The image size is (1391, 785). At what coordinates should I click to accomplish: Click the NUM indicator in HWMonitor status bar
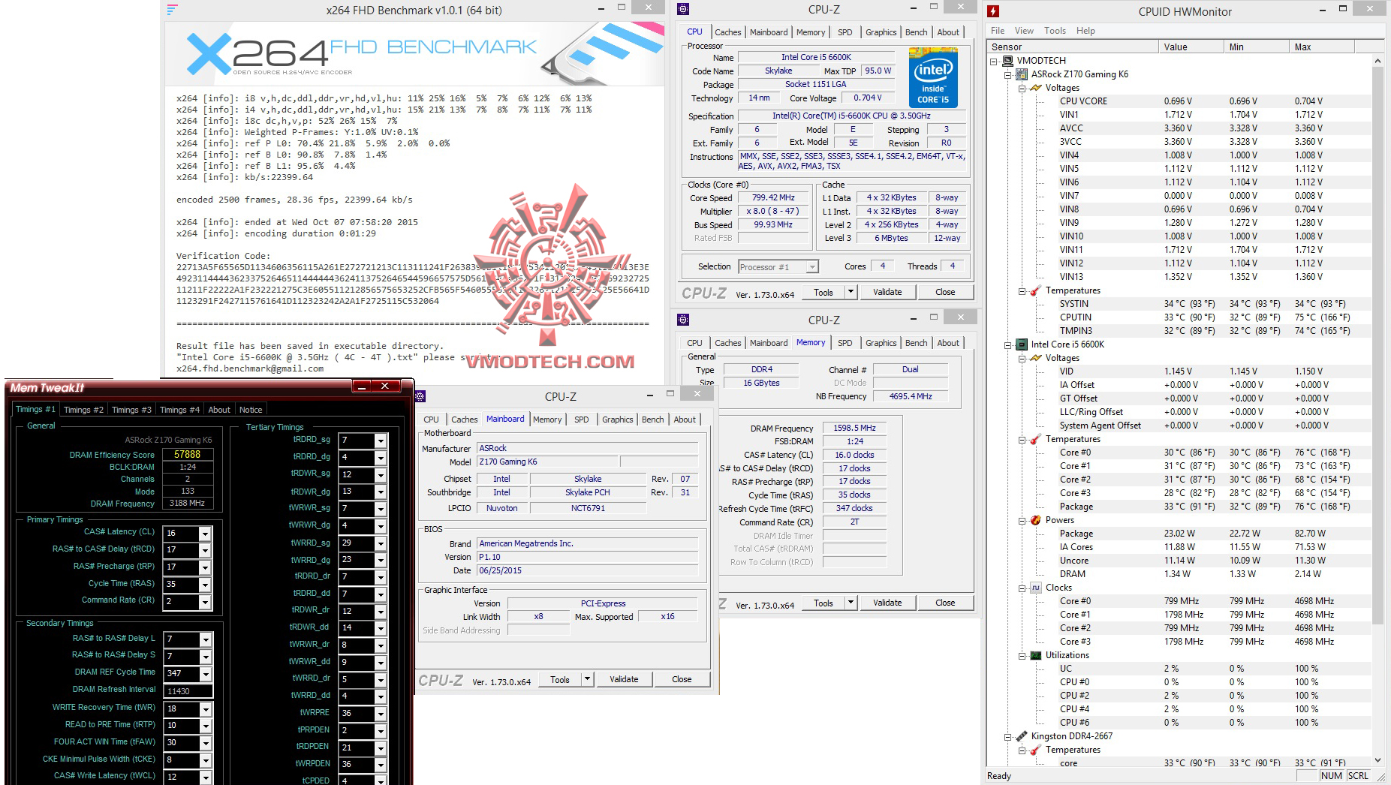click(x=1331, y=776)
